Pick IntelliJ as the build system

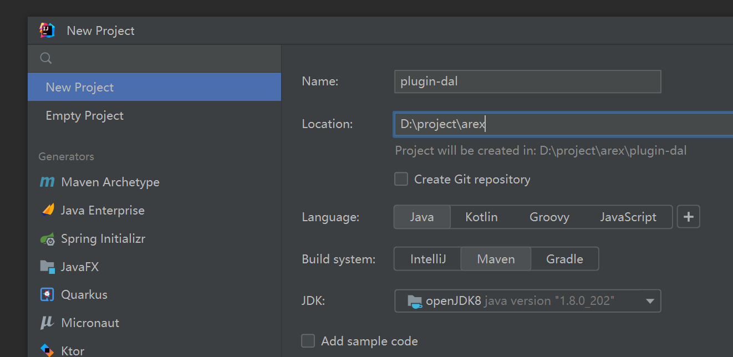coord(427,259)
